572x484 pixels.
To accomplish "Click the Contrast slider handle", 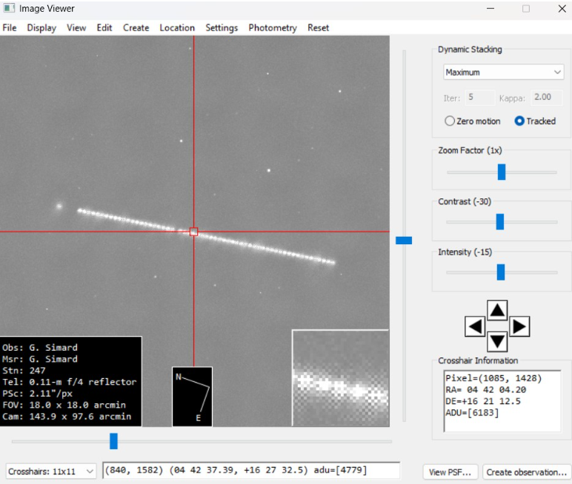I will point(499,222).
